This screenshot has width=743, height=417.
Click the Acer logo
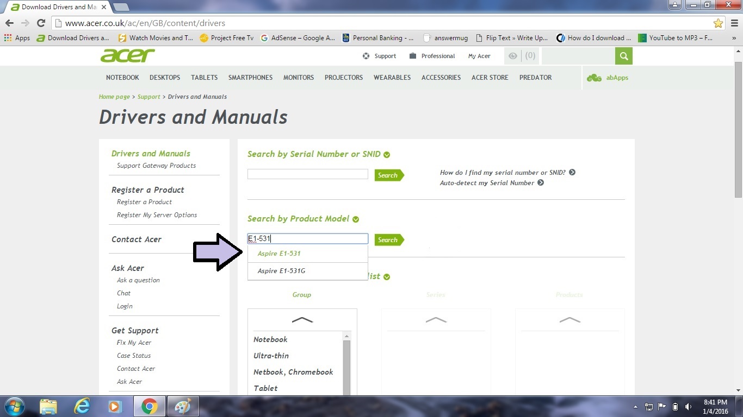[128, 55]
